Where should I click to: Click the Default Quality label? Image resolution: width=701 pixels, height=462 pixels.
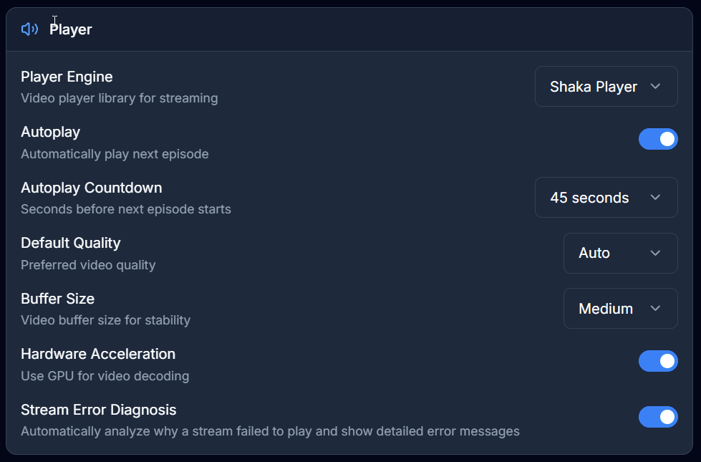coord(70,243)
